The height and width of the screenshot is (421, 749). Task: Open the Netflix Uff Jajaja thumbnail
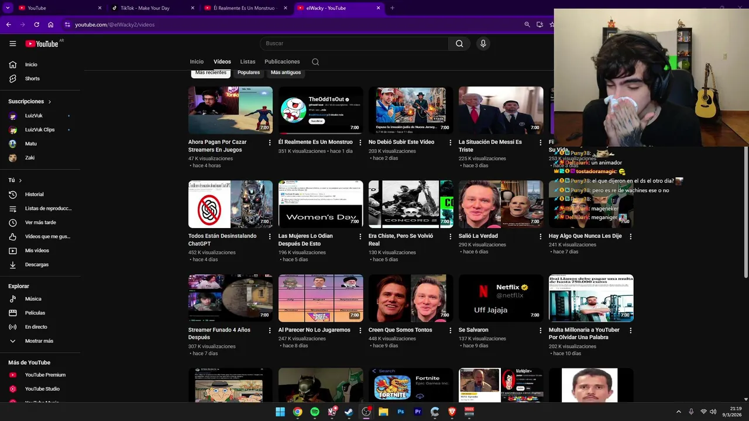coord(501,298)
